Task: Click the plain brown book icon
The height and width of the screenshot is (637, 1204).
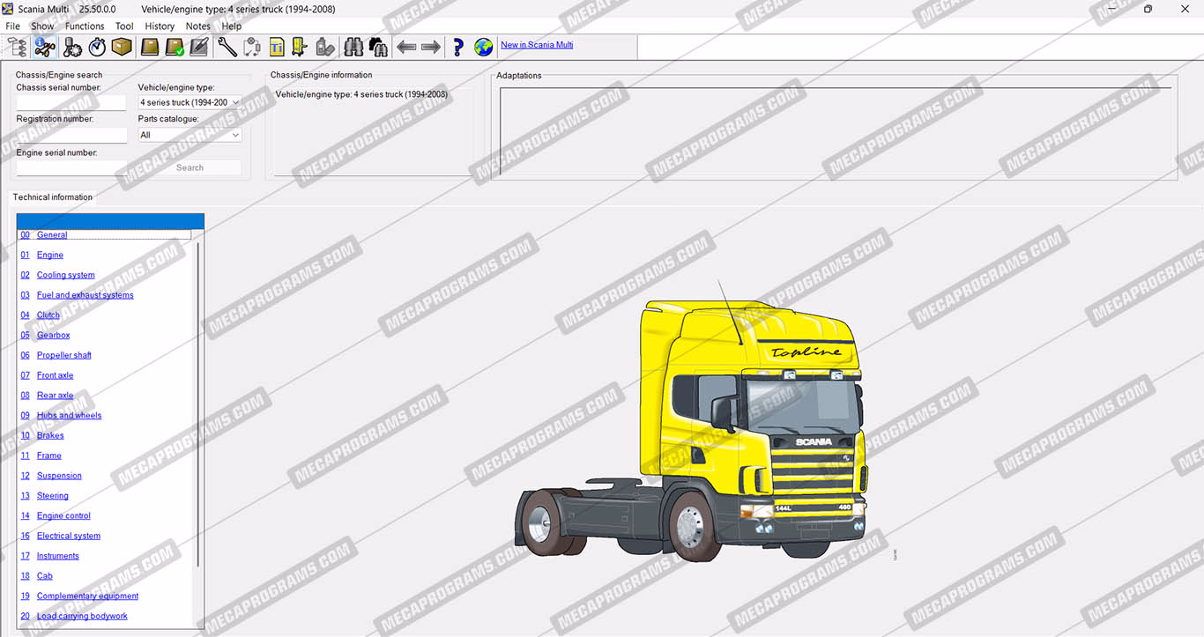Action: click(150, 47)
